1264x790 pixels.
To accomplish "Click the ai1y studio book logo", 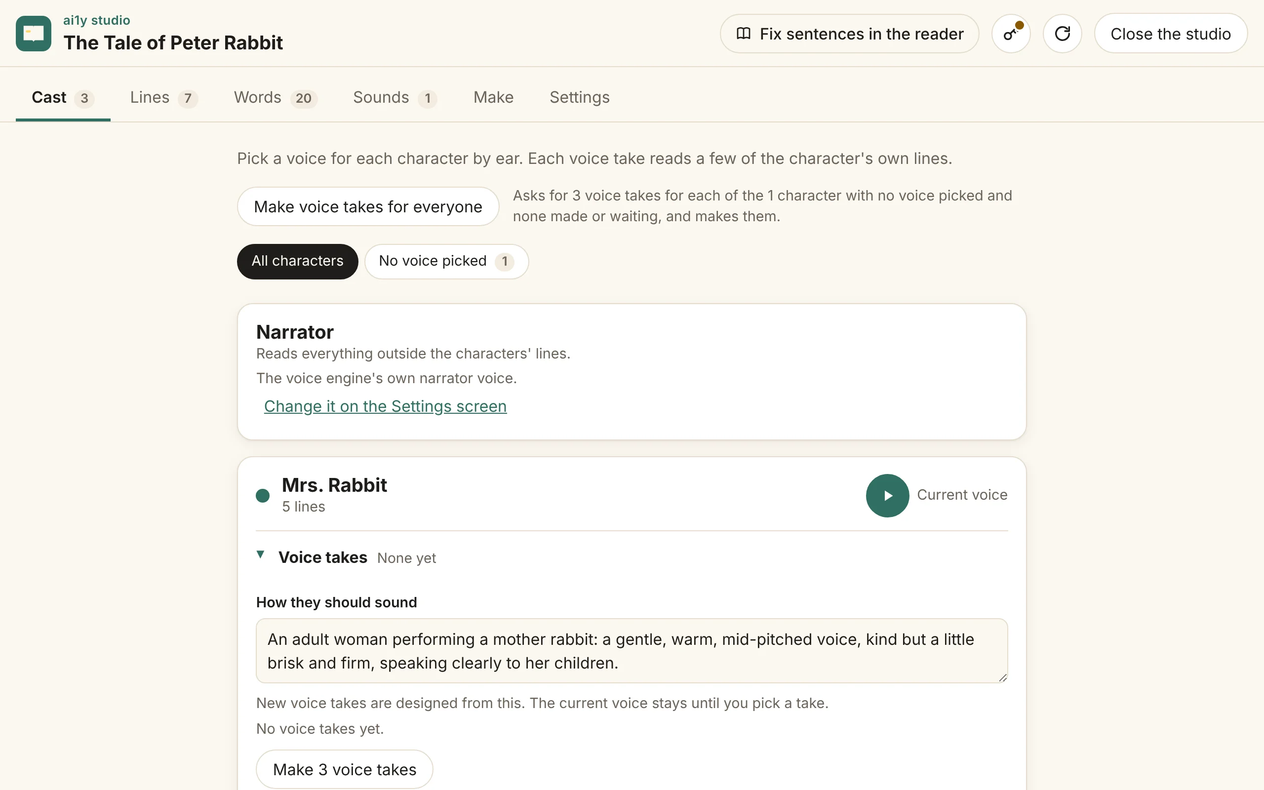I will point(34,34).
